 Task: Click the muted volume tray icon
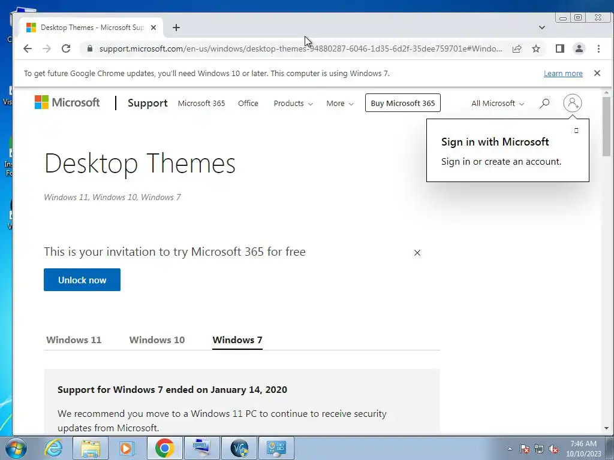pos(553,449)
